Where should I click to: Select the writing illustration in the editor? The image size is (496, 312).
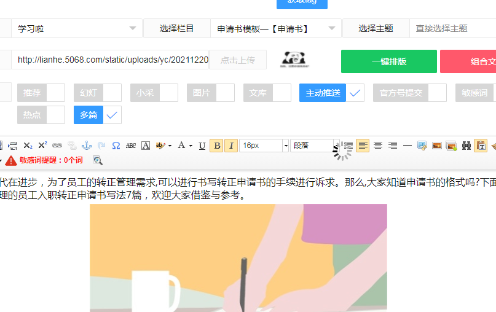click(238, 258)
